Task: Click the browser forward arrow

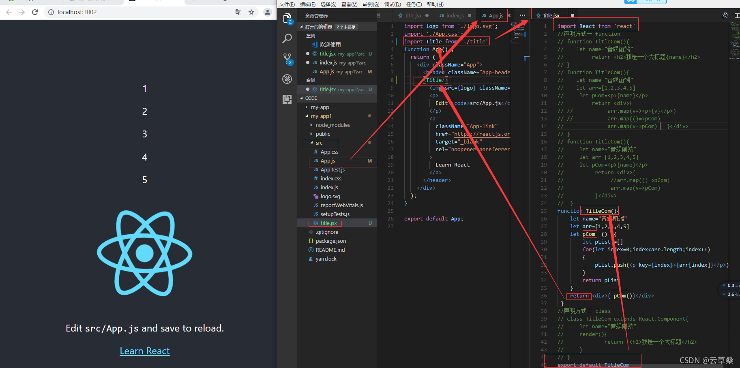Action: (x=22, y=12)
